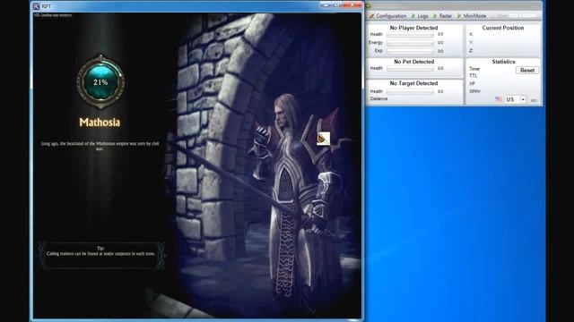Click the 'No Player Detected' heading
Image resolution: width=574 pixels, height=322 pixels.
coord(413,28)
